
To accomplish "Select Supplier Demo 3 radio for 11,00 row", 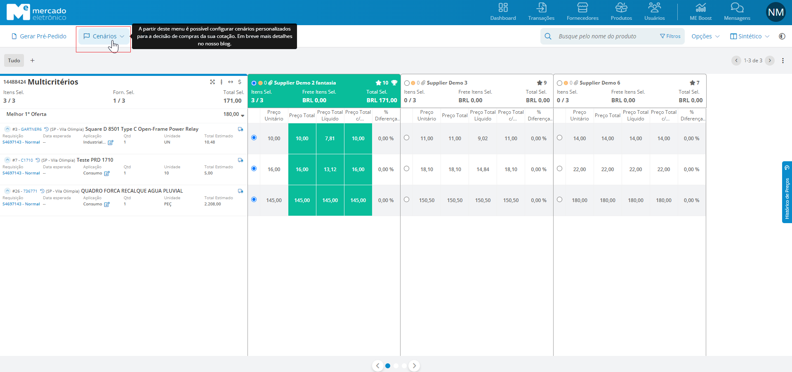I will click(x=406, y=138).
